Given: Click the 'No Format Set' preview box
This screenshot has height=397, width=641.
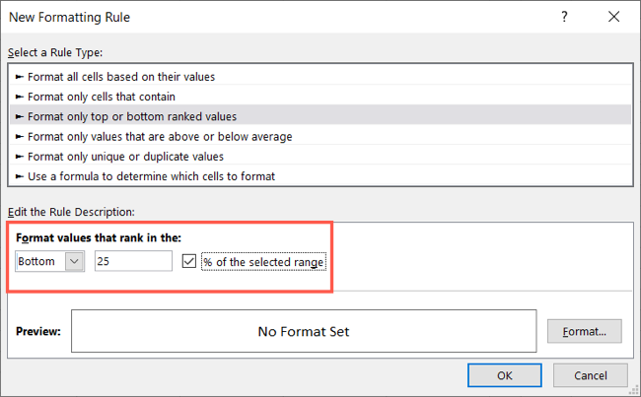Looking at the screenshot, I should [304, 332].
